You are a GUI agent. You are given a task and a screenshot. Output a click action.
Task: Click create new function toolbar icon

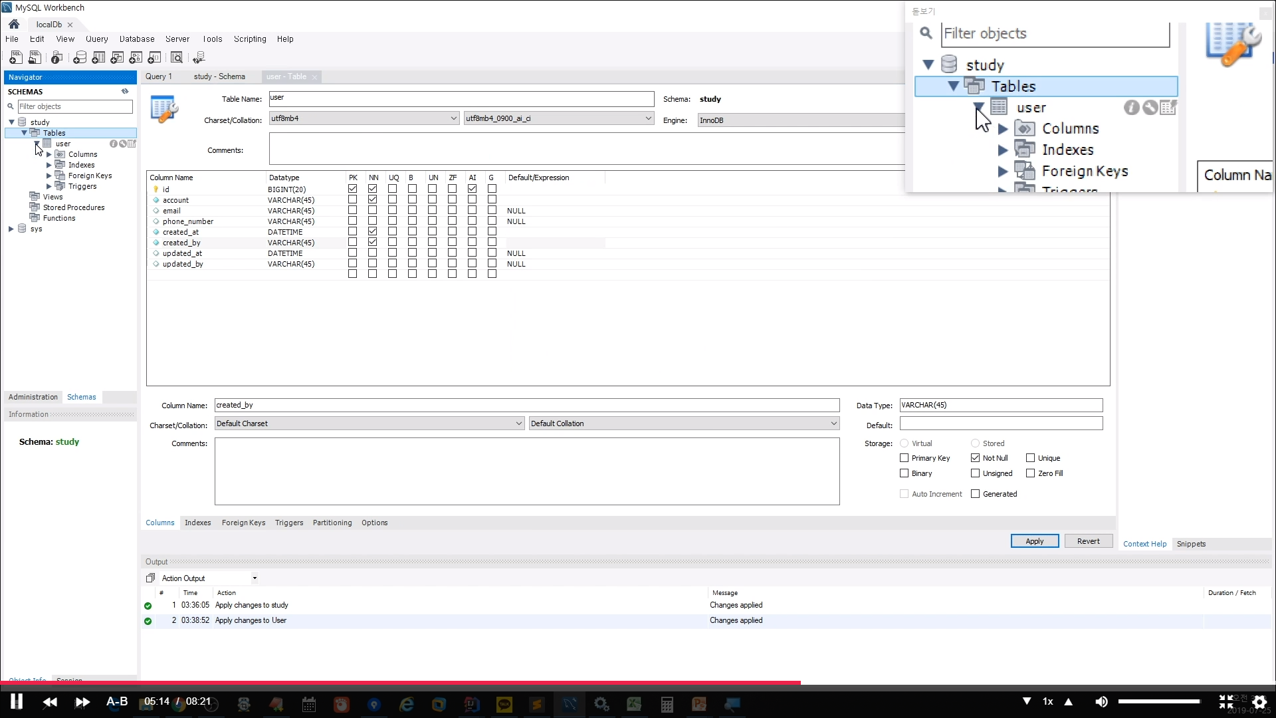tap(154, 58)
